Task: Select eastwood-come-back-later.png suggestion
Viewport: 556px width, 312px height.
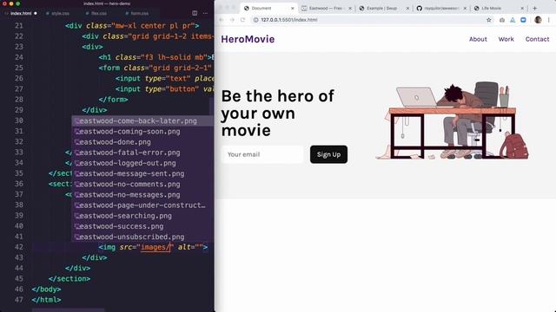Action: [142, 121]
